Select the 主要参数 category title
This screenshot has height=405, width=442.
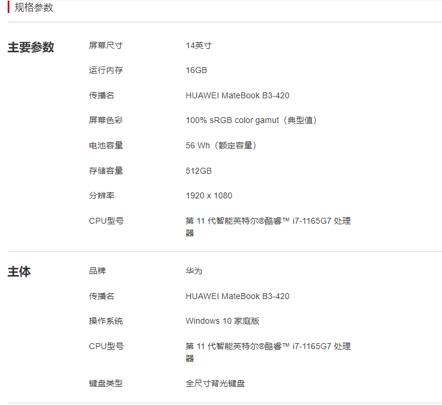coord(31,47)
